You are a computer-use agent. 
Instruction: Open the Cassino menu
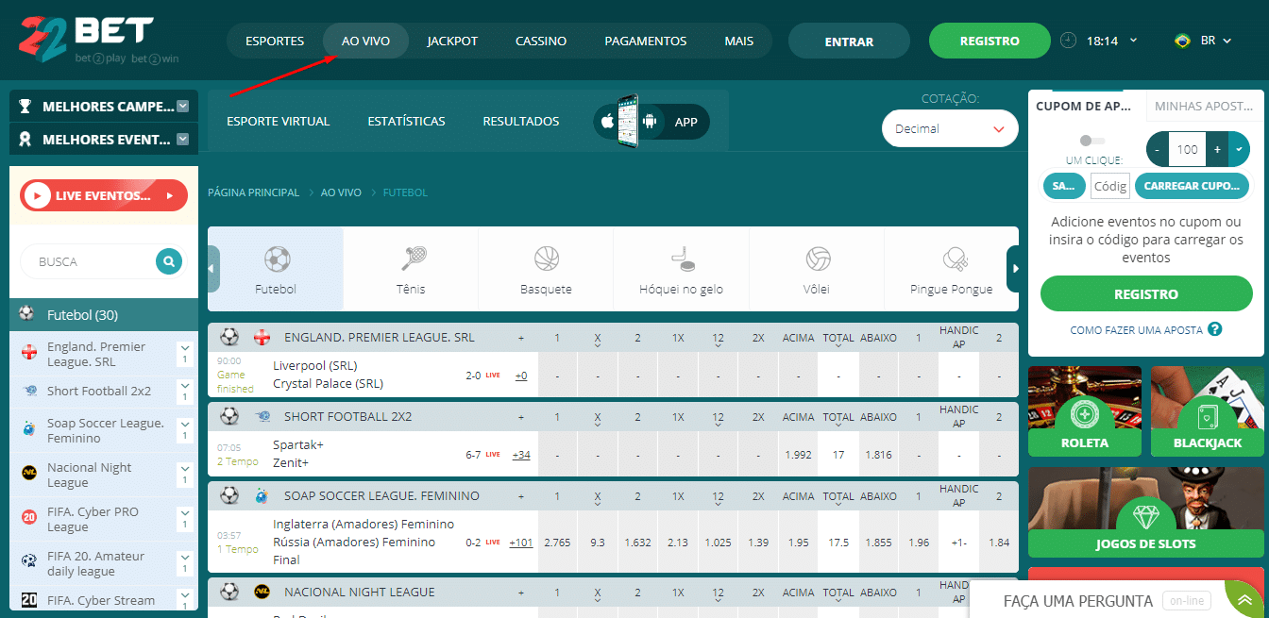[541, 42]
